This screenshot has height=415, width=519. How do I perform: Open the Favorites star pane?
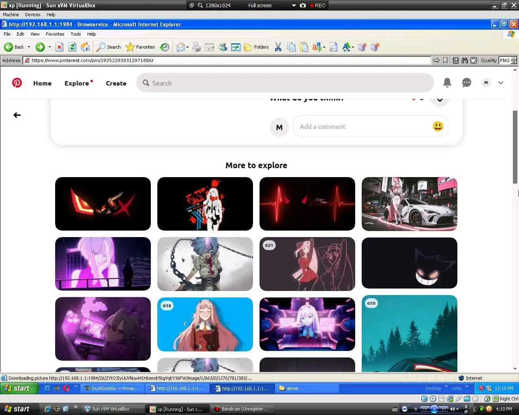point(140,47)
